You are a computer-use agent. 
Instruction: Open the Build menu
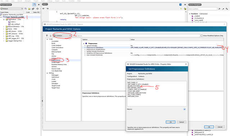[43, 1]
